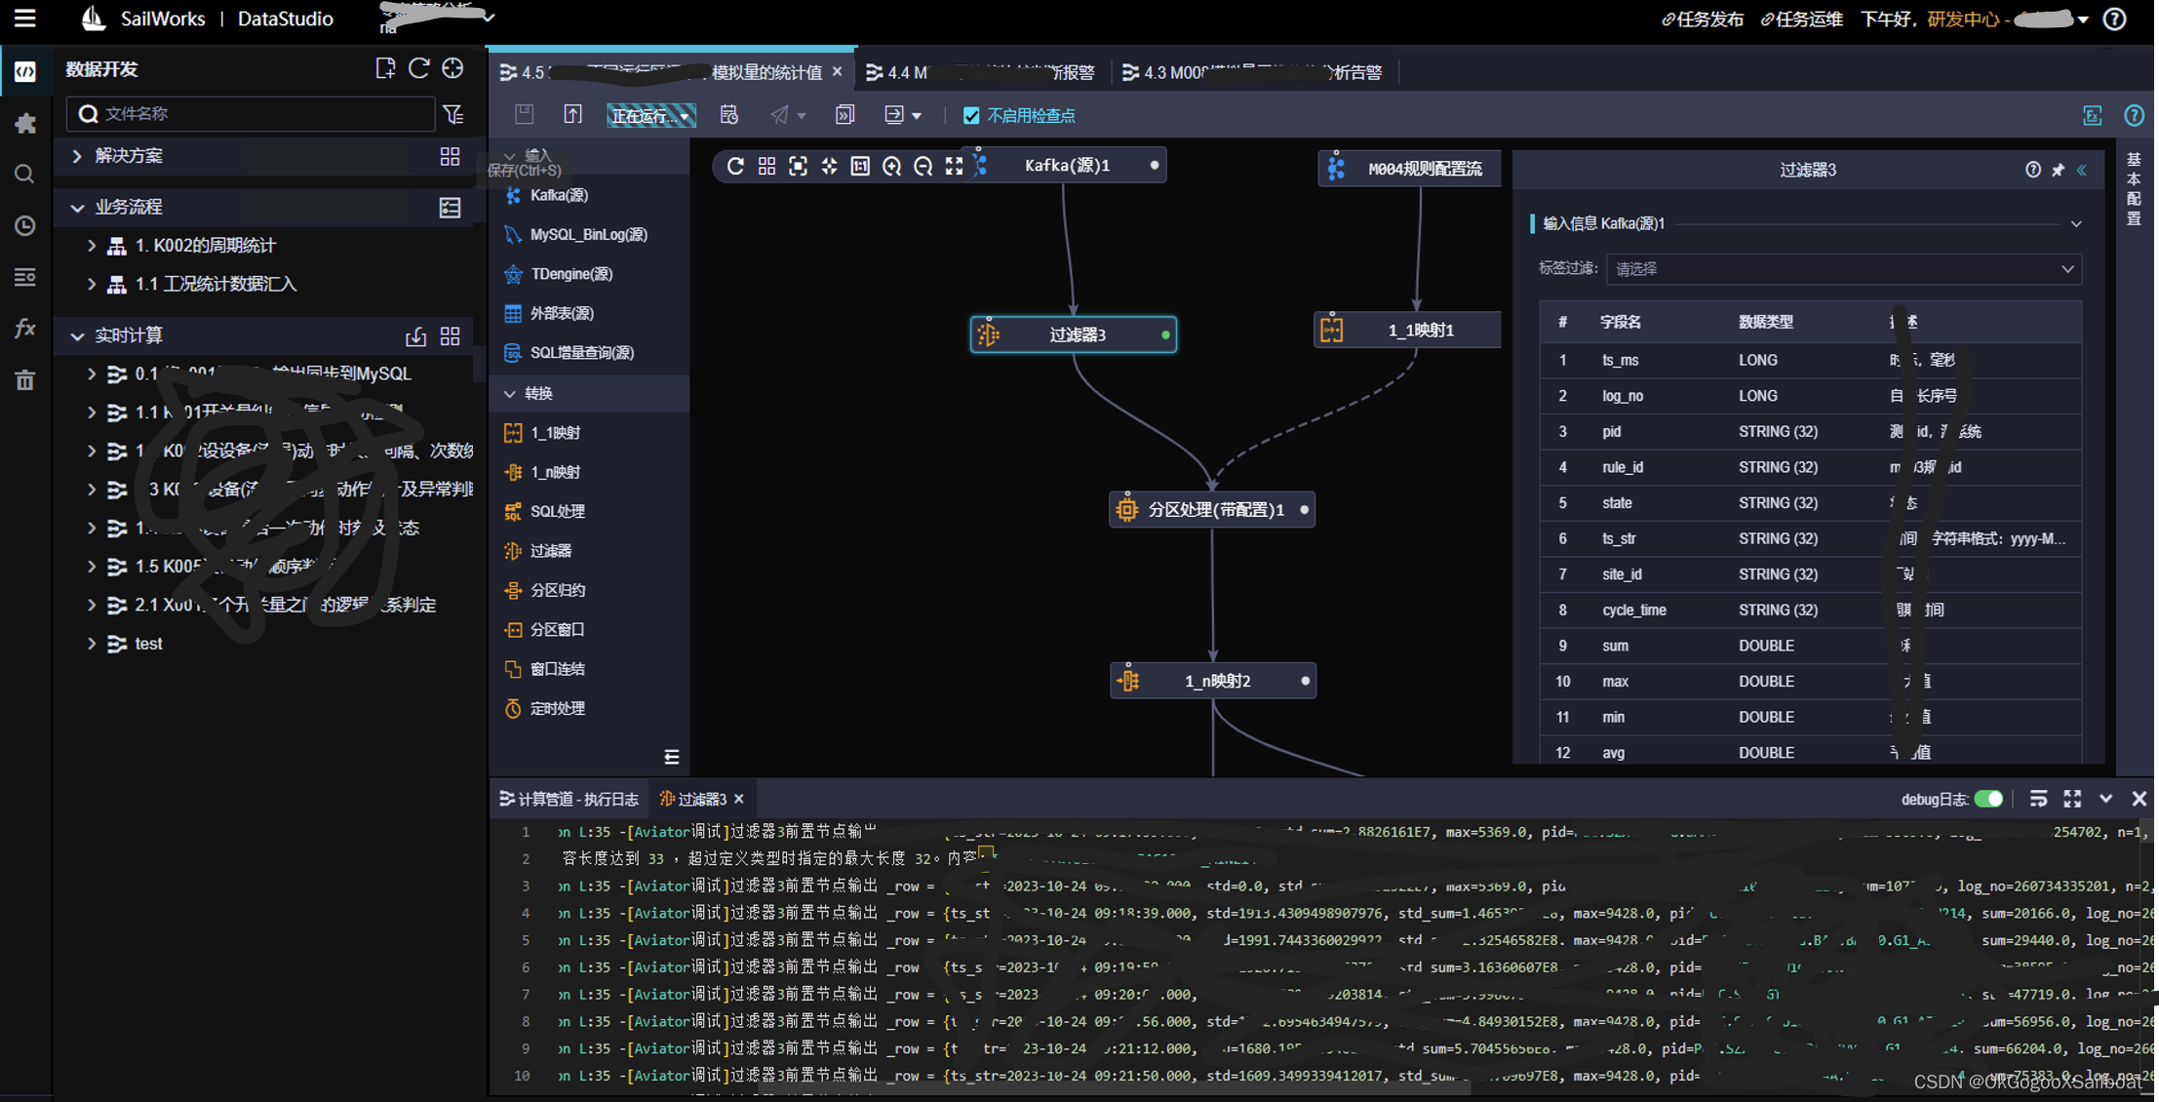This screenshot has width=2159, height=1102.
Task: Open the 正在运行 status dropdown
Action: 650,115
